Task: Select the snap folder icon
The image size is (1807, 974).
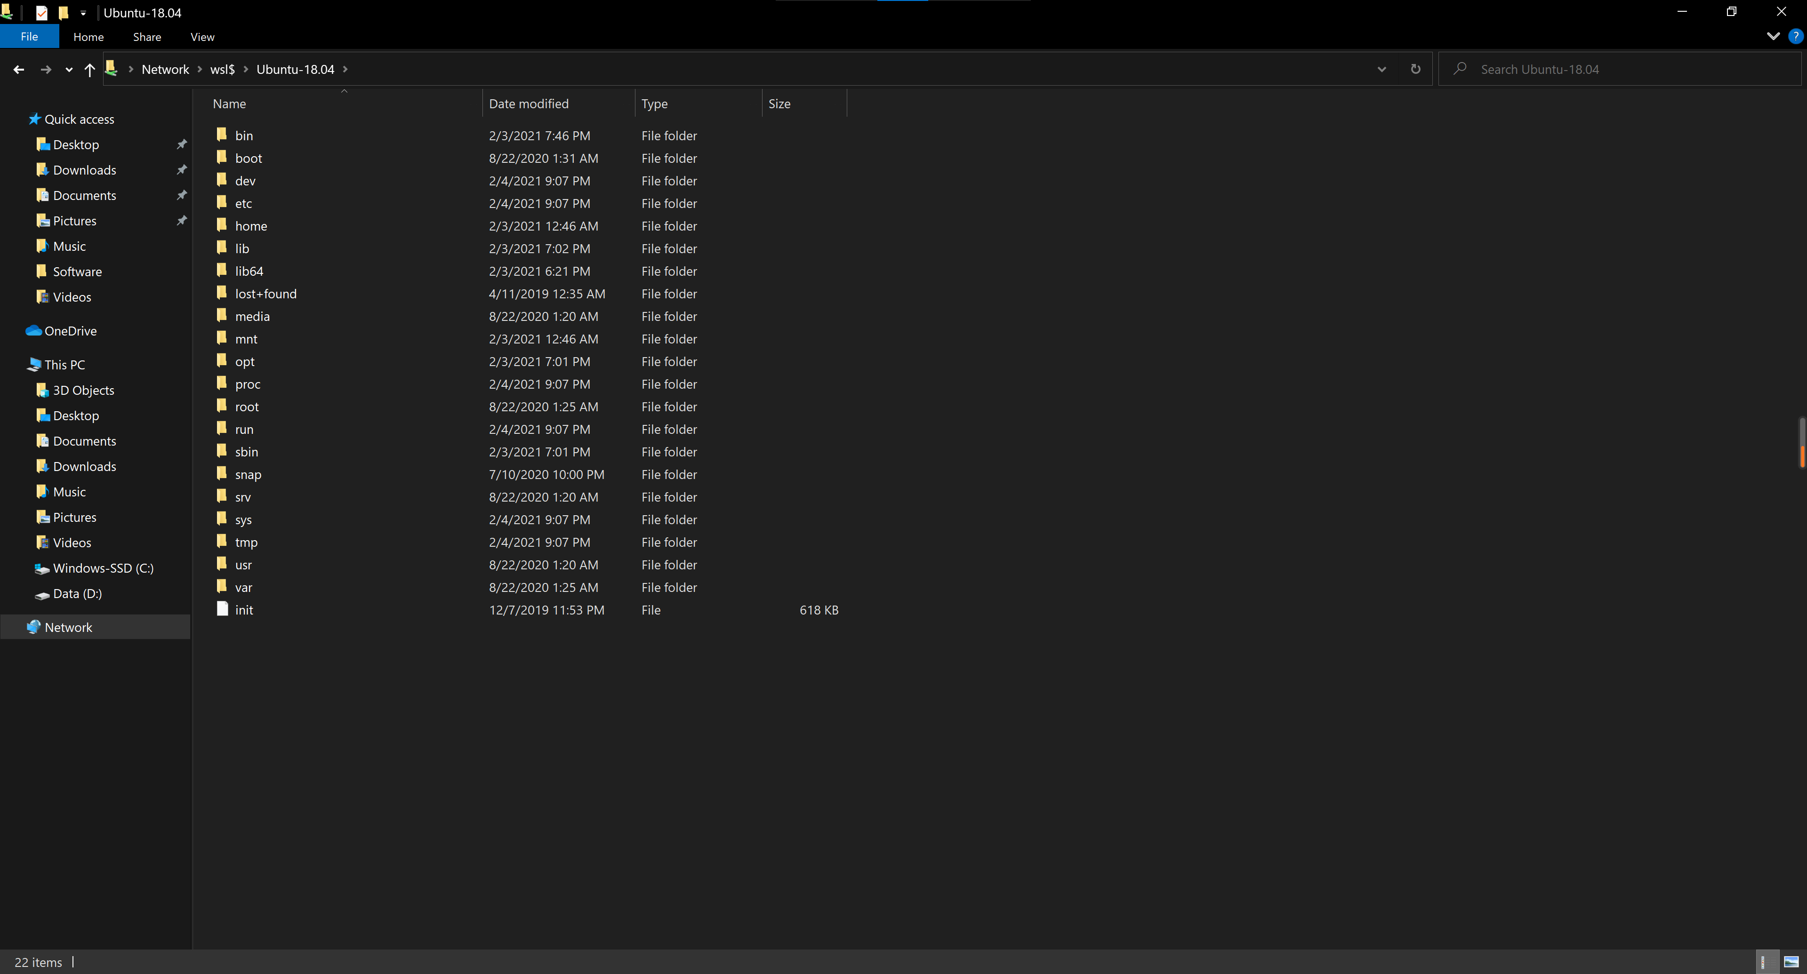Action: pos(222,473)
